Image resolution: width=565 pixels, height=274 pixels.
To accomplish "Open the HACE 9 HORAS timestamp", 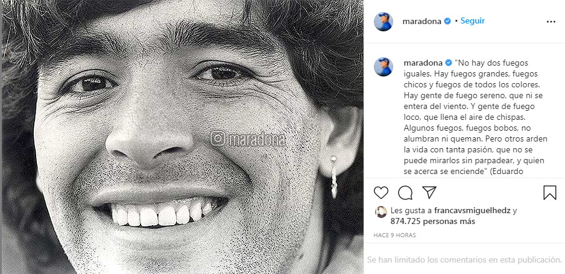I will point(394,235).
